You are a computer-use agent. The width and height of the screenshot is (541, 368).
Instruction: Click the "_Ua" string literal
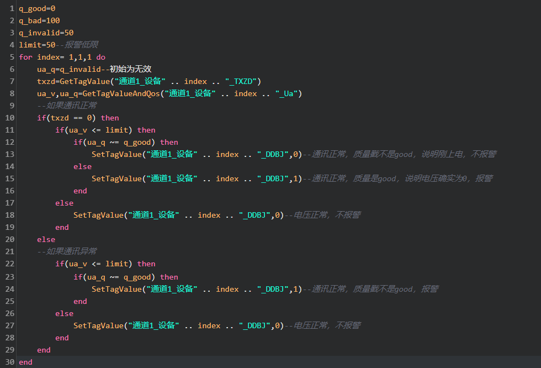(287, 93)
